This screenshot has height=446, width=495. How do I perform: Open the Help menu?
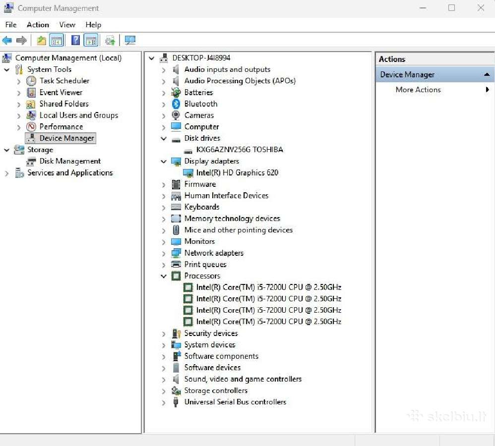pyautogui.click(x=93, y=25)
